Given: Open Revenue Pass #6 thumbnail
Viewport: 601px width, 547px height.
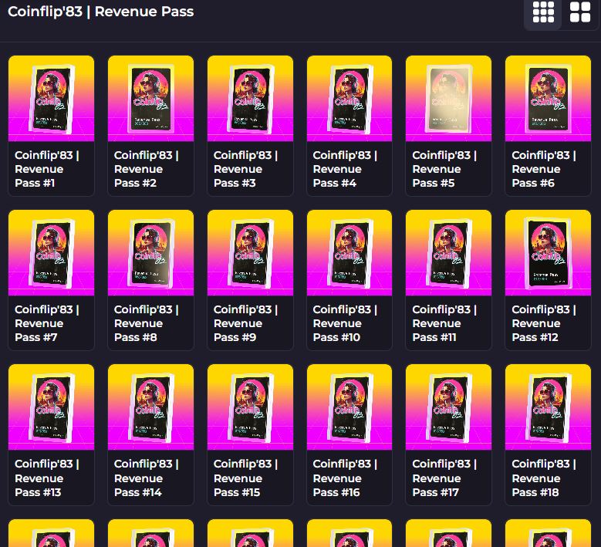Looking at the screenshot, I should [548, 99].
